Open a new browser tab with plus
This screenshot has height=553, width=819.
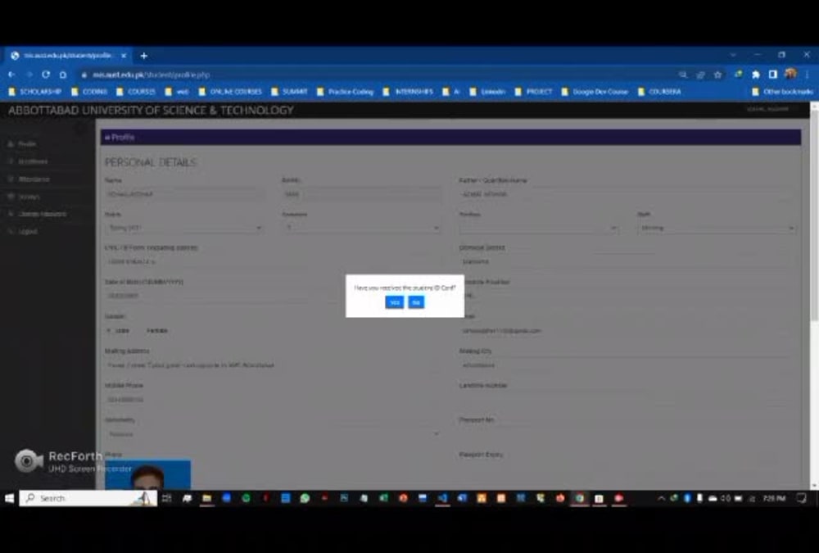pyautogui.click(x=144, y=56)
